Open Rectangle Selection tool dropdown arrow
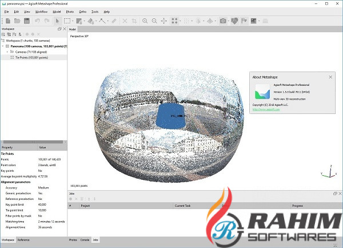Image resolution: width=343 pixels, height=248 pixels. [73, 21]
